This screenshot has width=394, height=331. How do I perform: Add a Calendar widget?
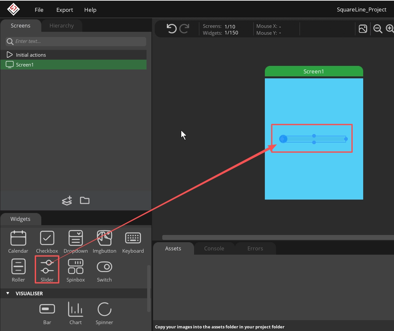18,242
